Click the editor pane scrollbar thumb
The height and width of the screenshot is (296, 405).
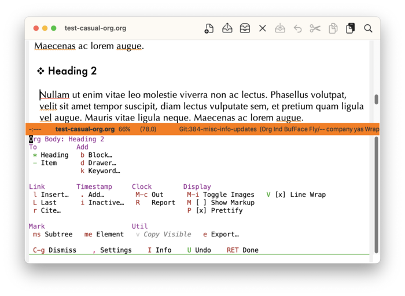click(376, 100)
